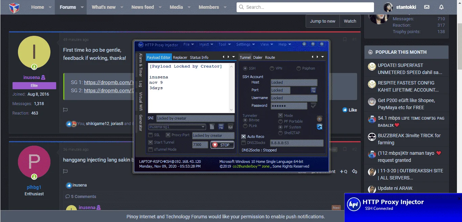Select the VPN radio button

pyautogui.click(x=272, y=68)
